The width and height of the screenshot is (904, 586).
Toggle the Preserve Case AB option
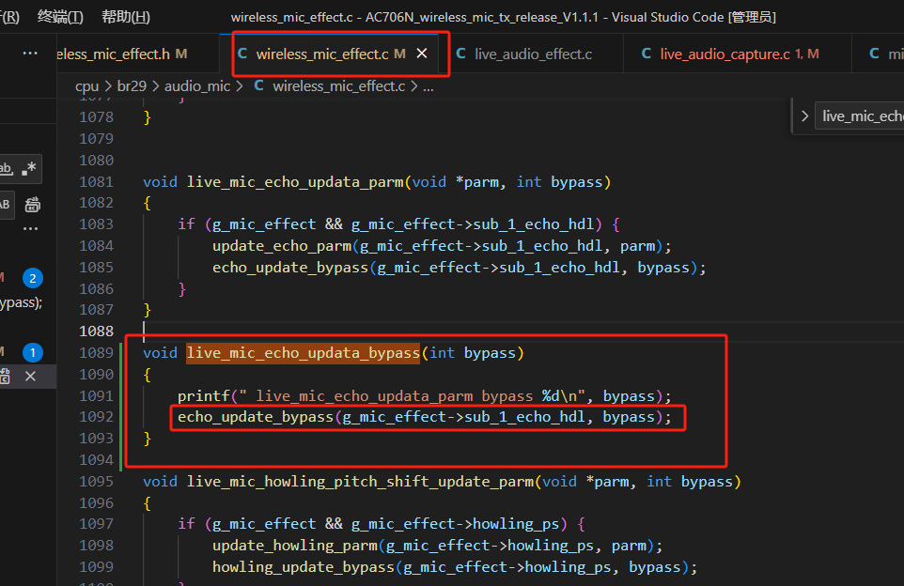(x=5, y=205)
